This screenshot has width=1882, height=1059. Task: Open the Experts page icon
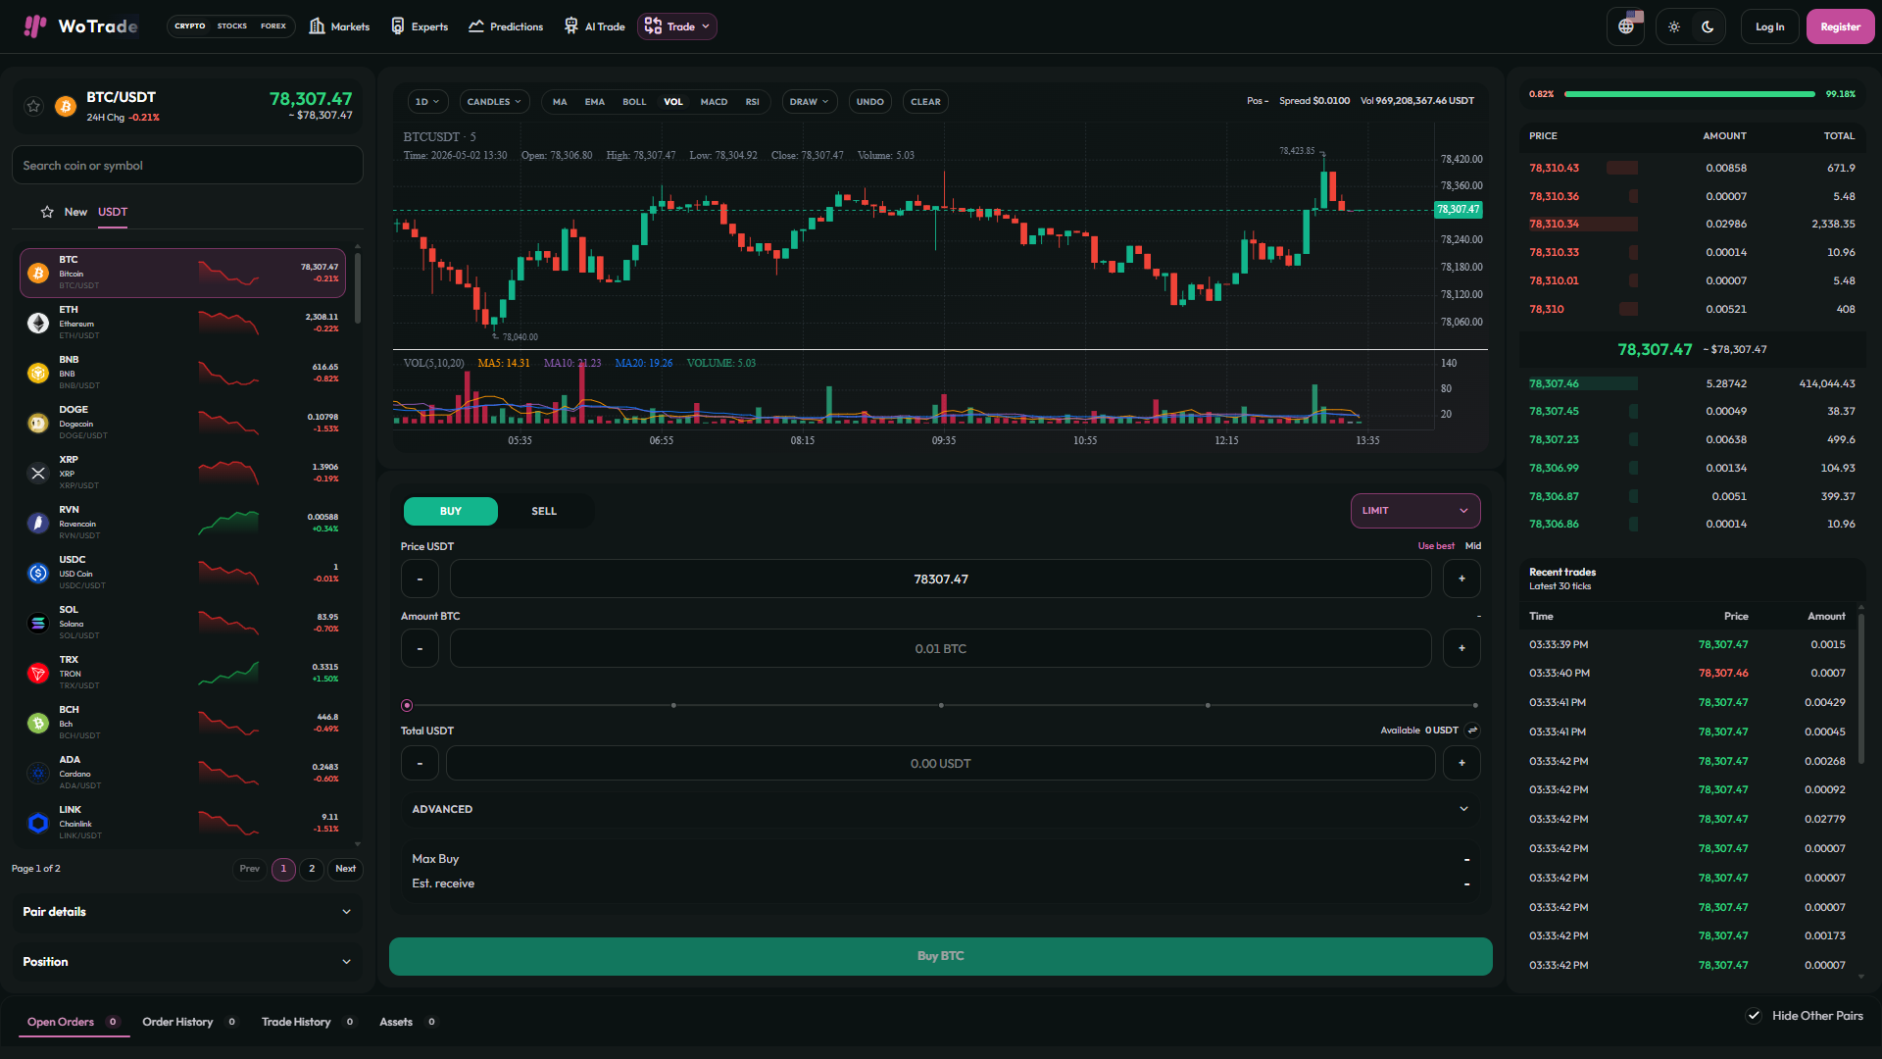click(397, 26)
